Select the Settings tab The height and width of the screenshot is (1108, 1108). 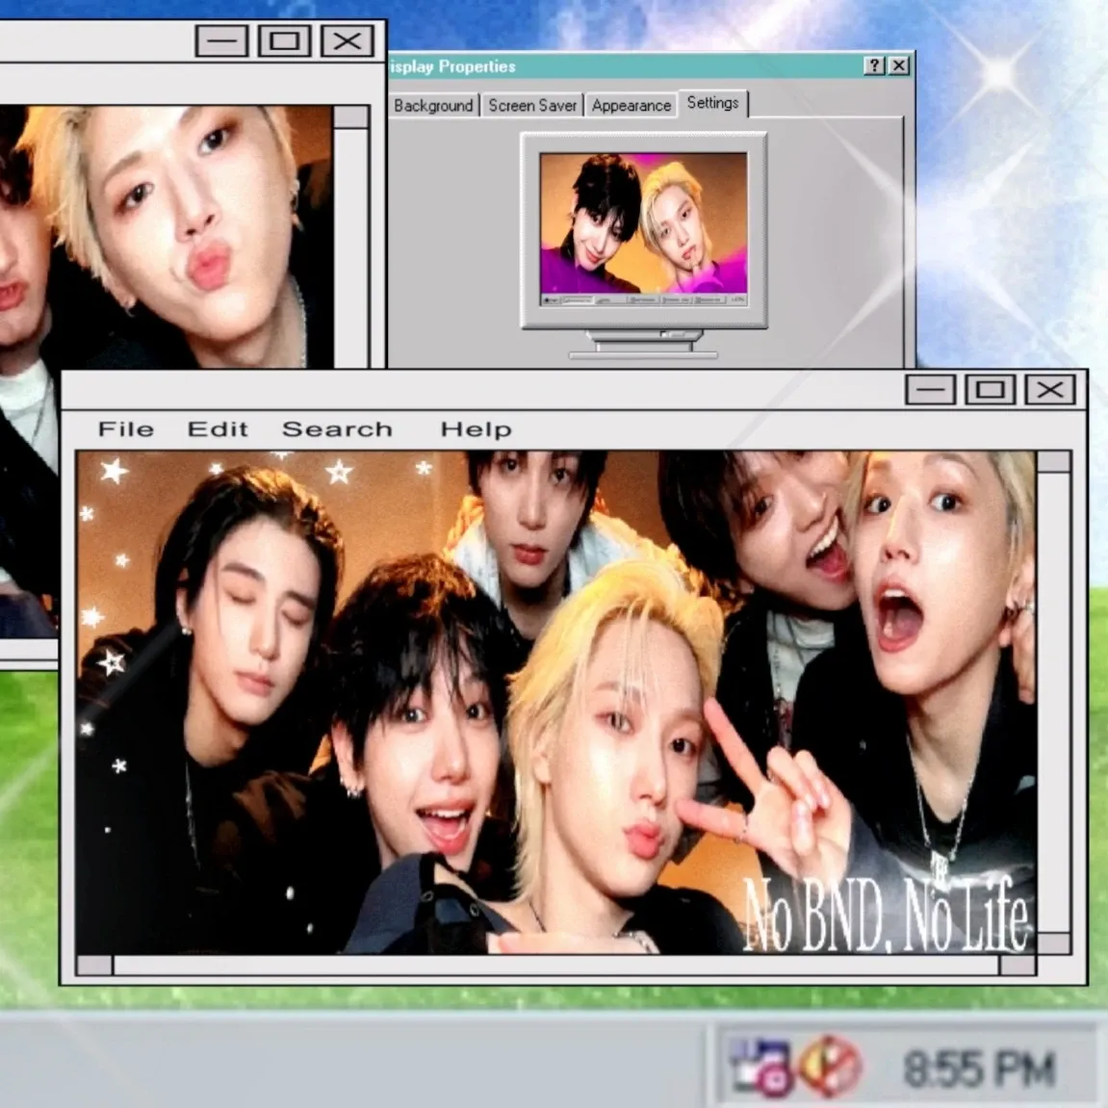pyautogui.click(x=712, y=103)
